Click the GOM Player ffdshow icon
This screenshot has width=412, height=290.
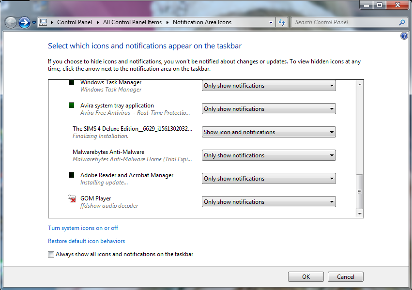(72, 198)
